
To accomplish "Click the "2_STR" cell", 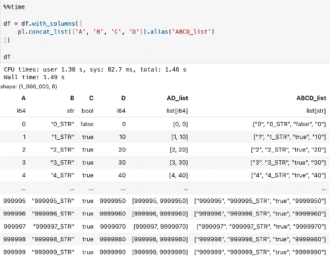I will click(62, 150).
